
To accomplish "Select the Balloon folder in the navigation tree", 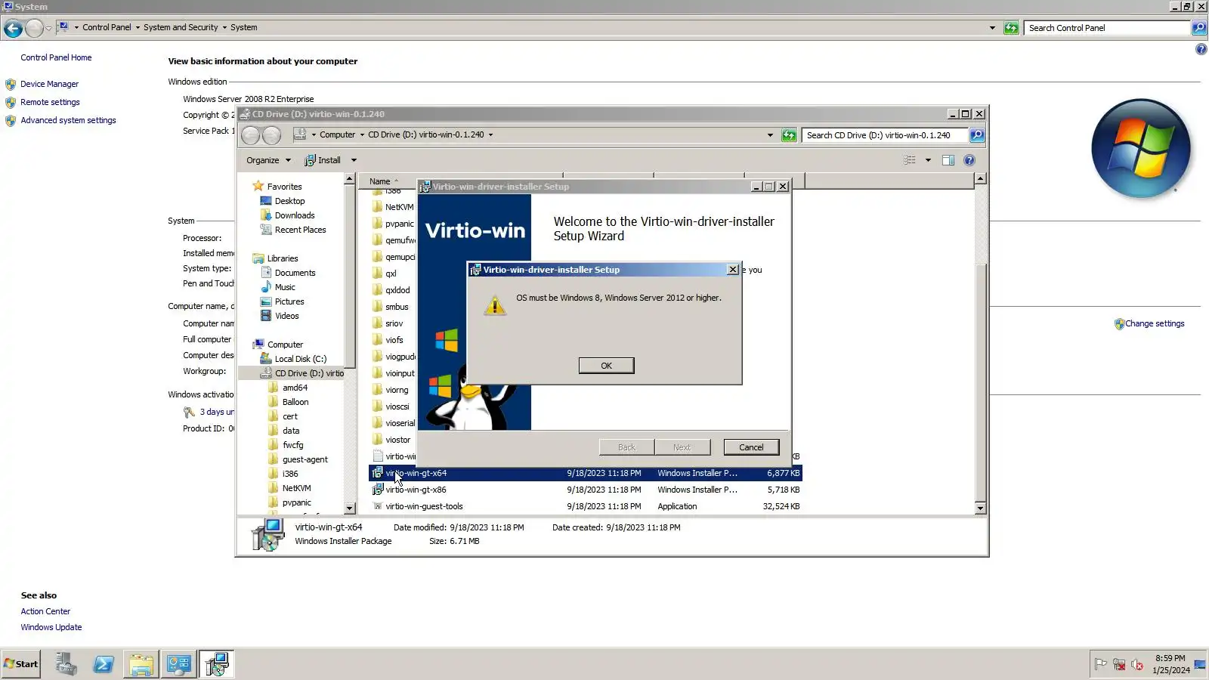I will (295, 402).
